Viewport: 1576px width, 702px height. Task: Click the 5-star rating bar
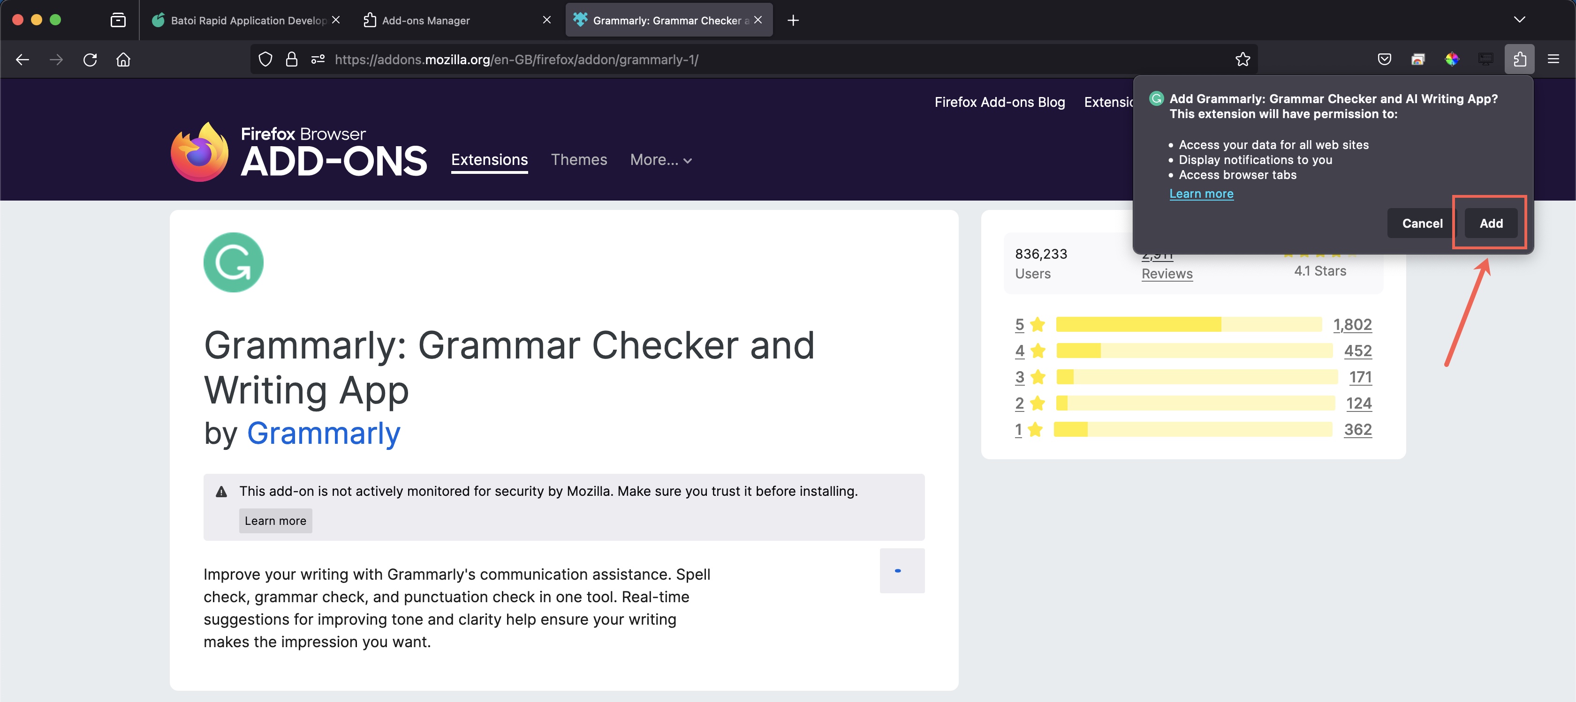1189,324
